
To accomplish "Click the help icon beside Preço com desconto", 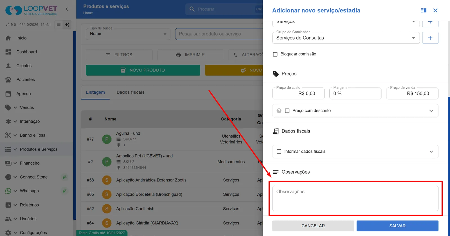I will click(279, 111).
